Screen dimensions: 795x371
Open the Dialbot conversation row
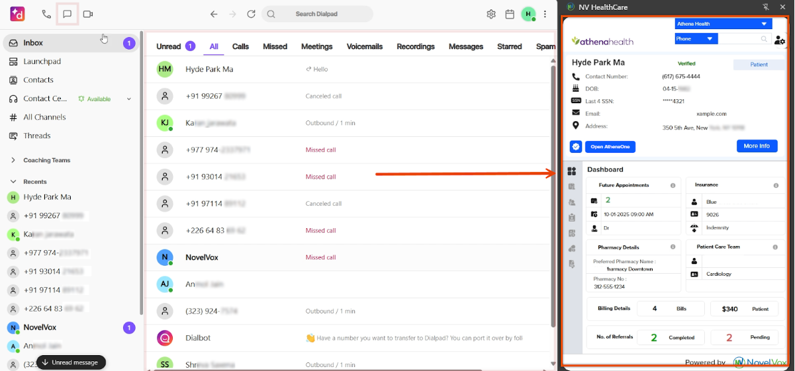(x=349, y=338)
